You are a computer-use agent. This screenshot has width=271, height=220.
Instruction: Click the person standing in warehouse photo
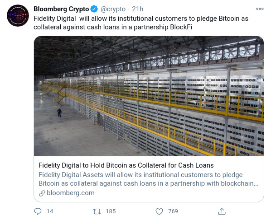click(x=59, y=113)
